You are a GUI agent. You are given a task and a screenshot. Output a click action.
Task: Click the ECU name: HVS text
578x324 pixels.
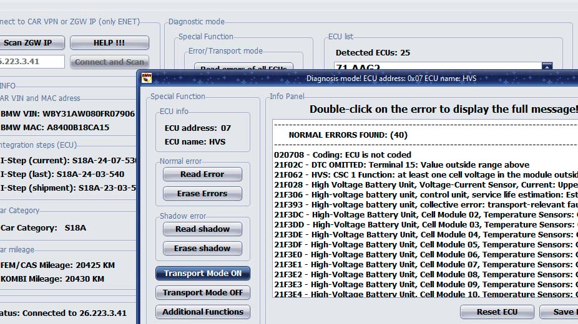click(195, 141)
